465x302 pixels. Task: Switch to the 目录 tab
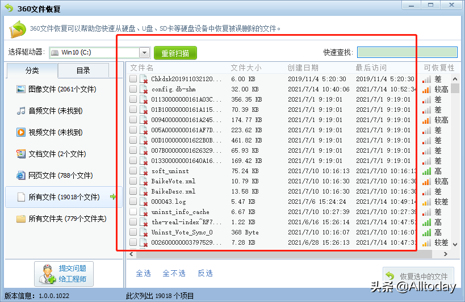tap(83, 70)
